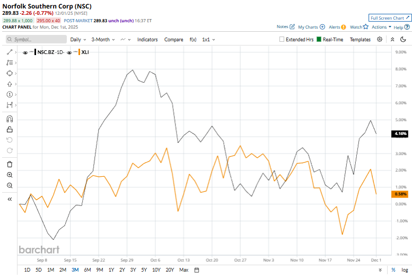
Task: Open the chart type dropdown
Action: [x=125, y=39]
